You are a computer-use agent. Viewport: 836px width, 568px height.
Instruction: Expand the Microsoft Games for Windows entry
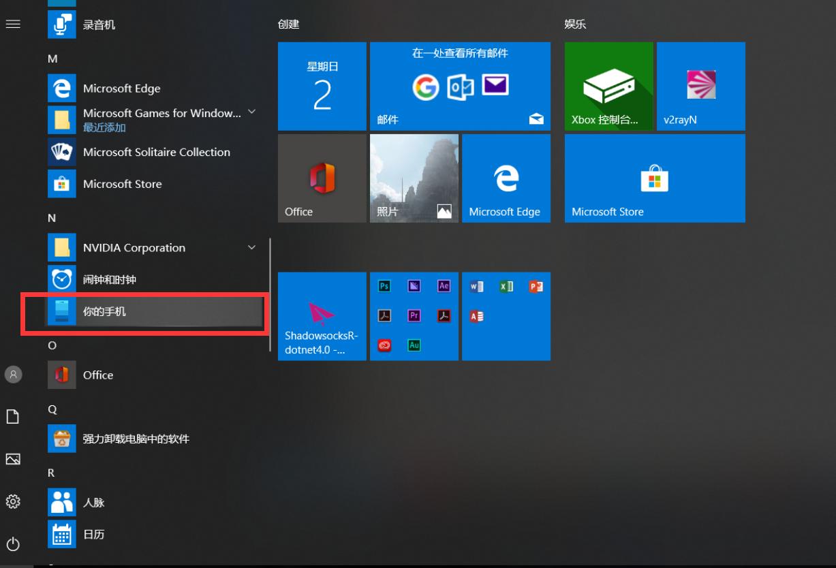click(x=252, y=113)
